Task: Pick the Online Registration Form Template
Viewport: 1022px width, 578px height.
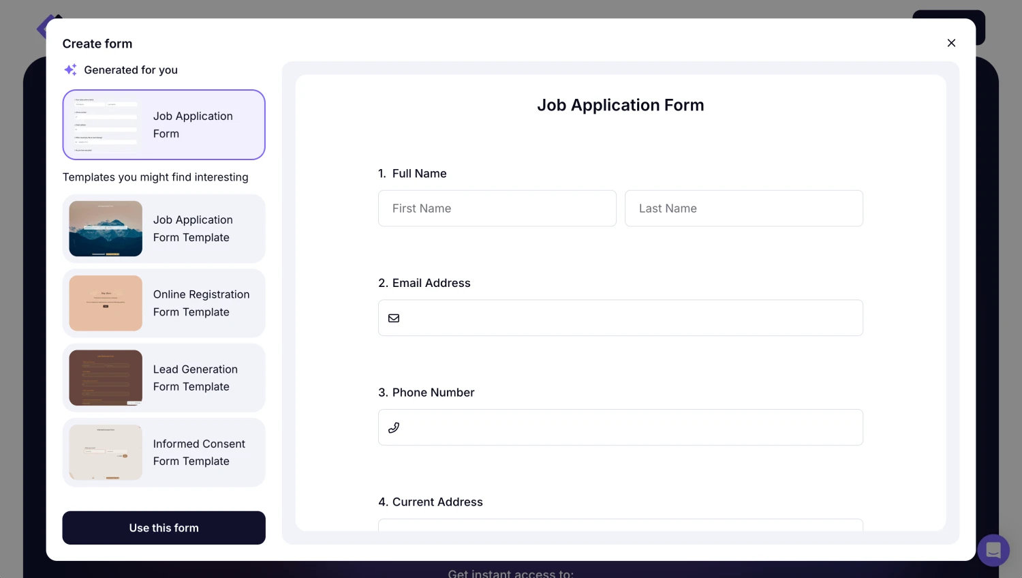Action: coord(164,303)
